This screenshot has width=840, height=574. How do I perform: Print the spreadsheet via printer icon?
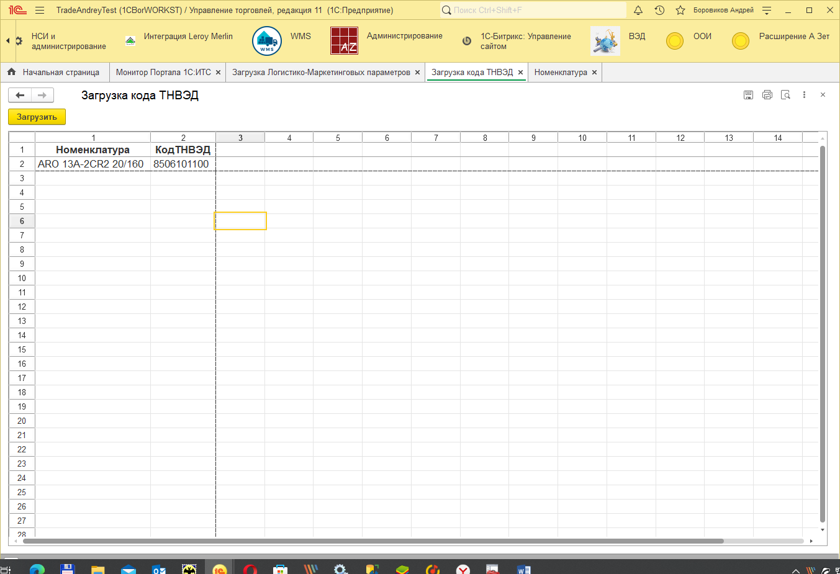[767, 95]
